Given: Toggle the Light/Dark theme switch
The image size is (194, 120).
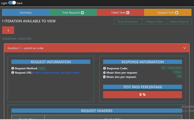Looking at the screenshot, I should tap(12, 3).
